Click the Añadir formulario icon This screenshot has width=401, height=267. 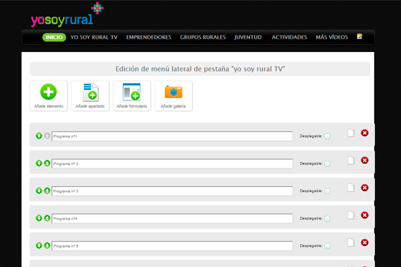[x=132, y=92]
